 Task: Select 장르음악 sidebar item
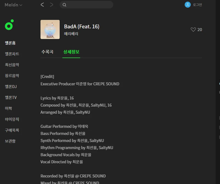coord(12,76)
